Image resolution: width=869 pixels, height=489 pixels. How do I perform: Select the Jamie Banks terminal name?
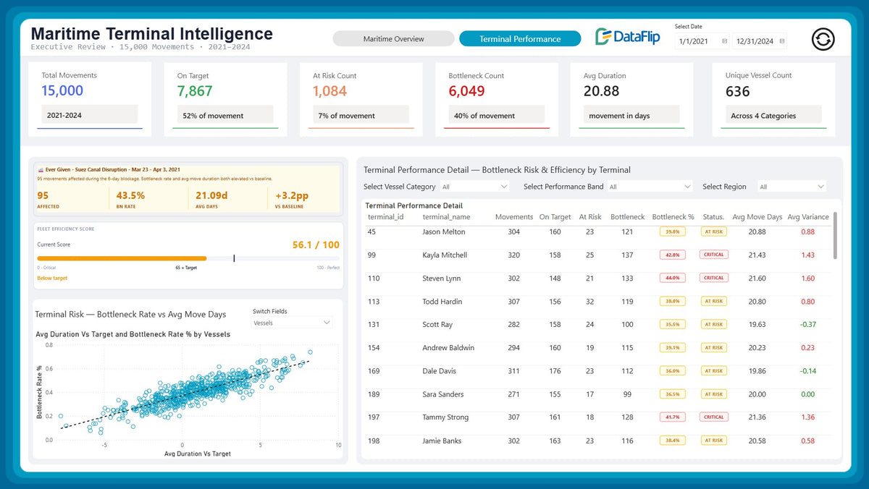click(x=442, y=441)
